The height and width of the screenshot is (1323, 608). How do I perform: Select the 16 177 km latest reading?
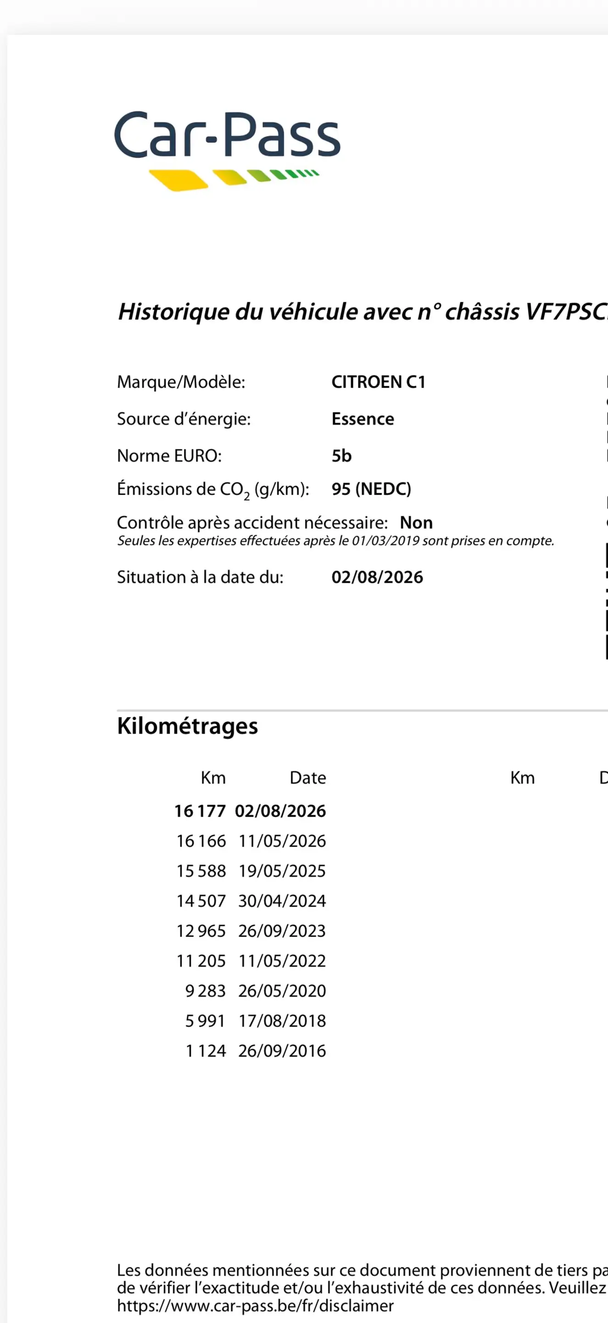point(200,810)
